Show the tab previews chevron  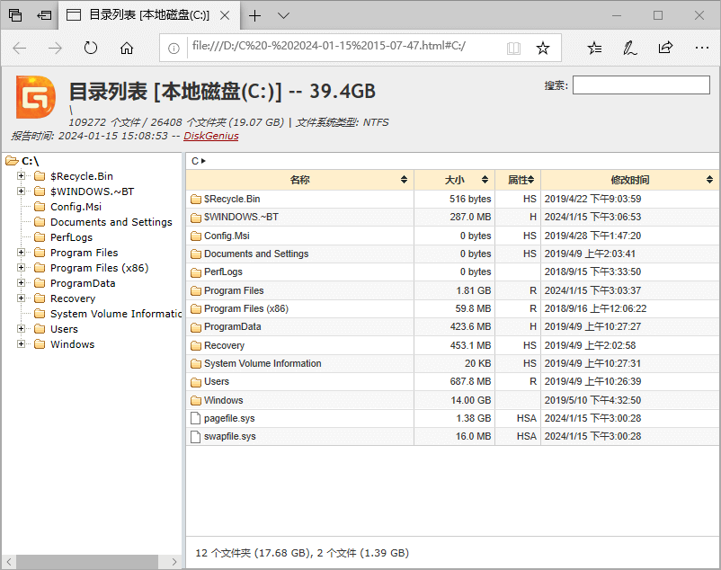284,15
